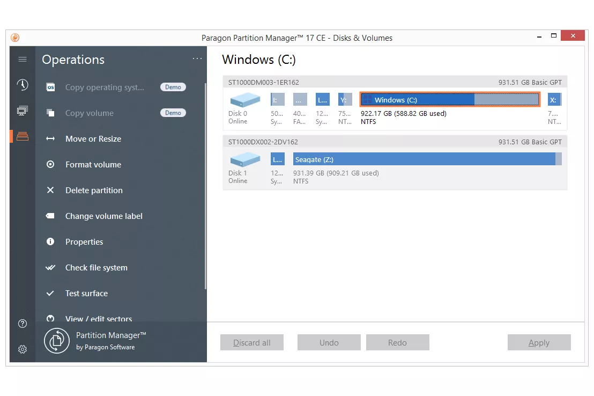Click the Properties info icon
594x396 pixels.
50,241
